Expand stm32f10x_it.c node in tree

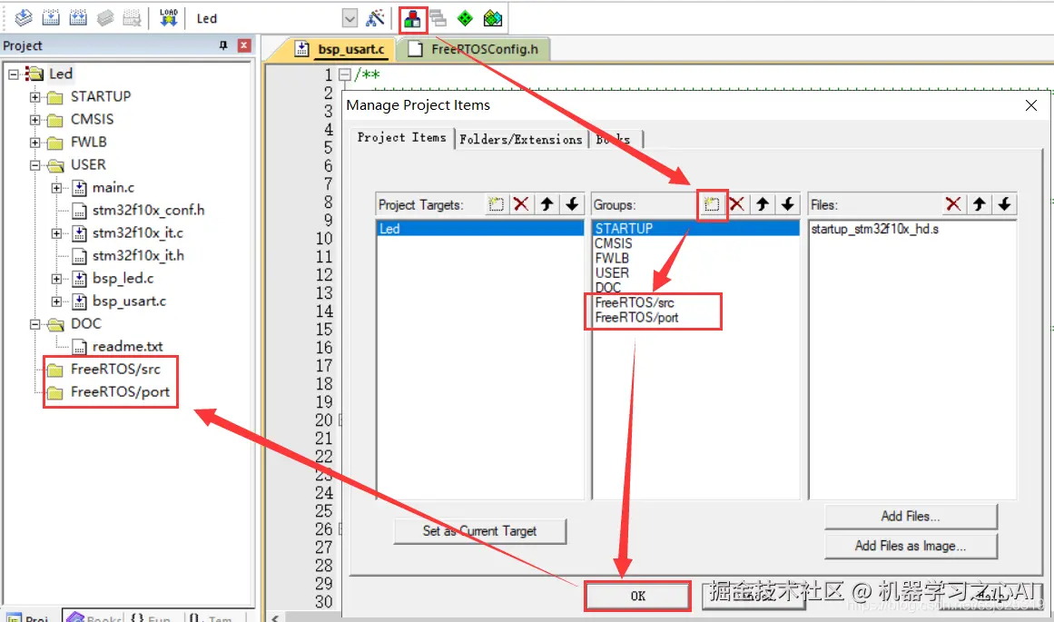point(56,233)
